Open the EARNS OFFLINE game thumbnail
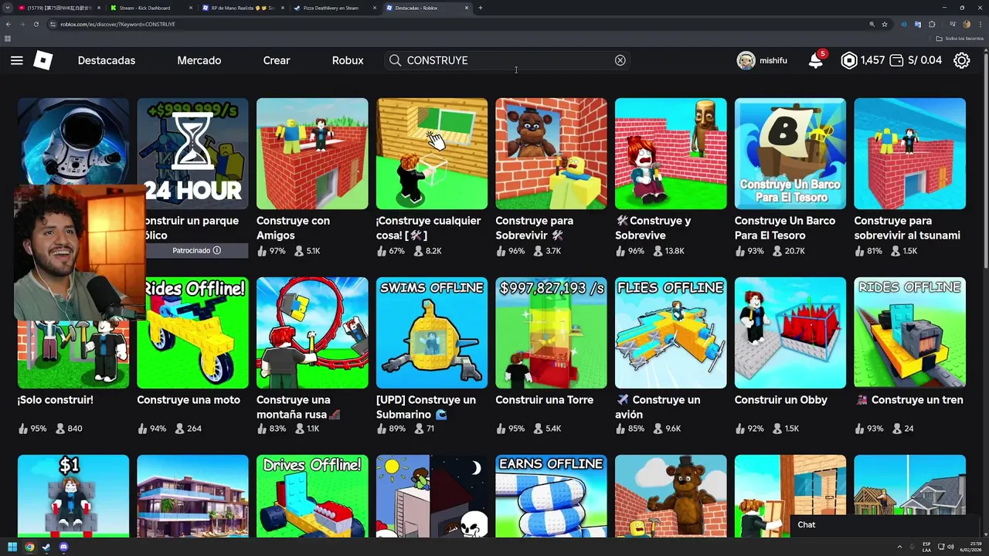989x556 pixels. click(551, 496)
